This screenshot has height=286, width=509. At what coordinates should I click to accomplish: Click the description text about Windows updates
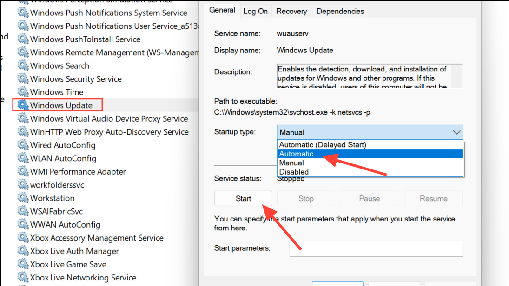point(362,78)
